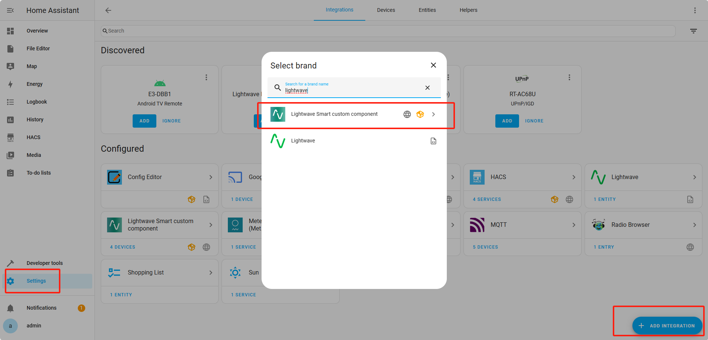Expand the MQTT integration card
Image resolution: width=708 pixels, height=340 pixels.
pos(574,225)
